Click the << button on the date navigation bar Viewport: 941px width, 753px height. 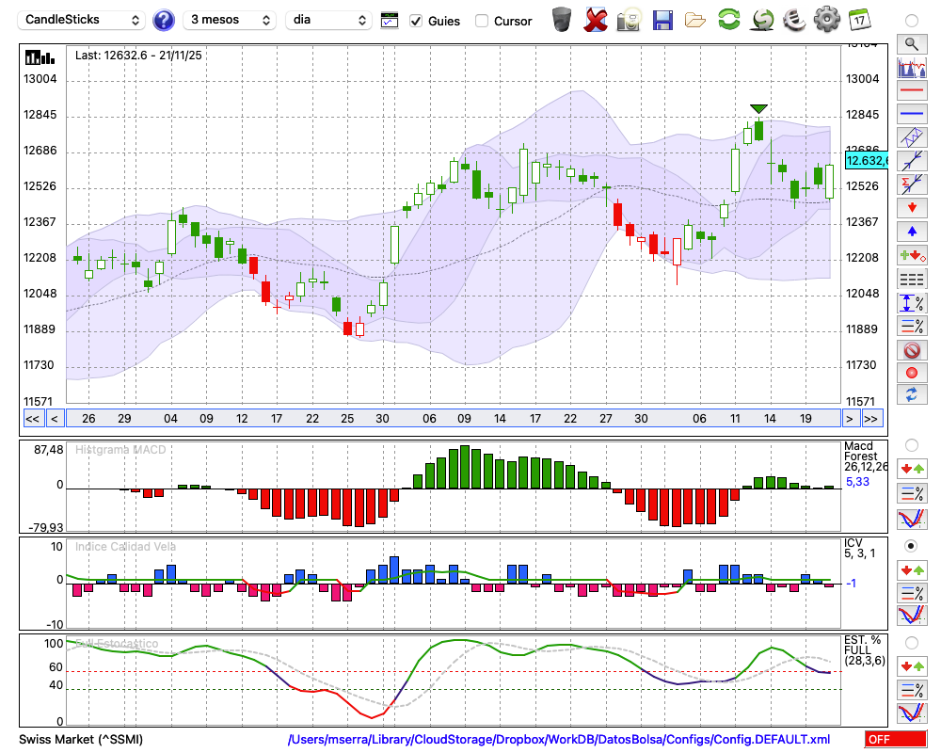(x=32, y=419)
